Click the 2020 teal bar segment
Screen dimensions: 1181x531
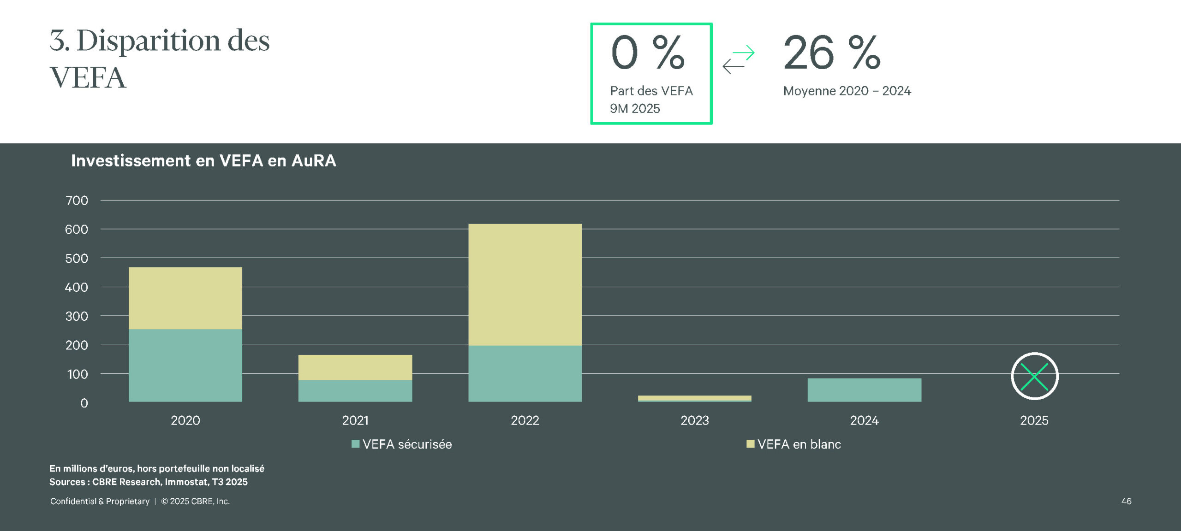point(185,365)
